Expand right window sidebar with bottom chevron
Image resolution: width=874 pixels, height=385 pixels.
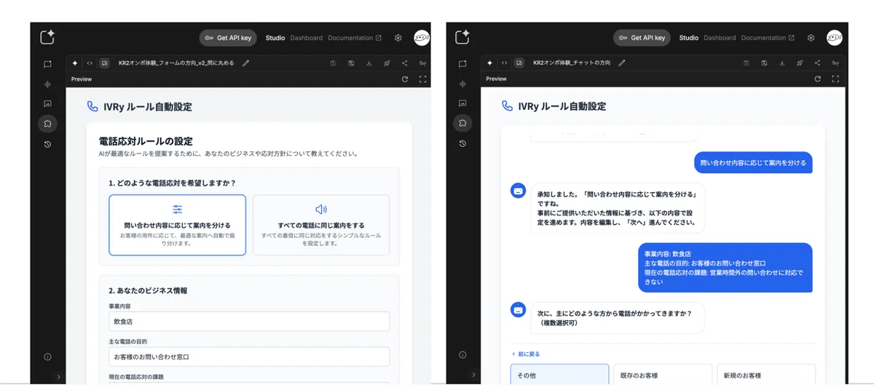(x=473, y=376)
